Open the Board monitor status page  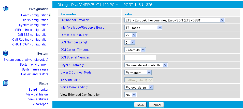coord(38,90)
